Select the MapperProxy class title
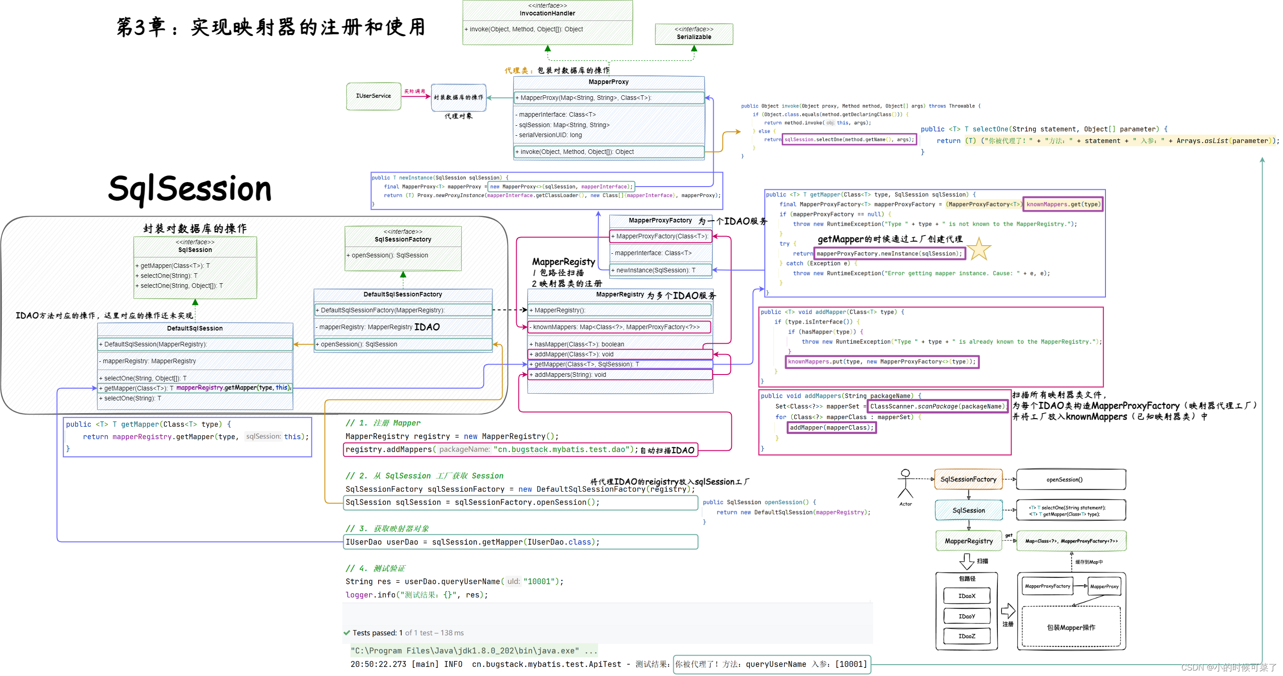 pyautogui.click(x=608, y=82)
